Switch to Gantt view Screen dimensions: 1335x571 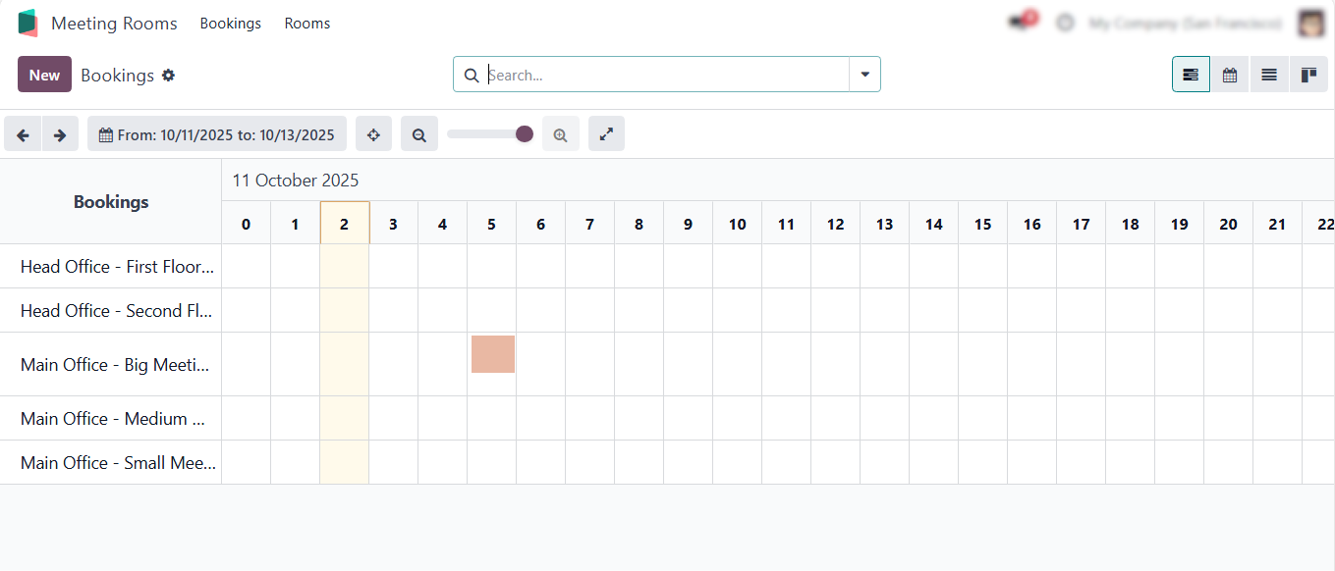pos(1191,75)
